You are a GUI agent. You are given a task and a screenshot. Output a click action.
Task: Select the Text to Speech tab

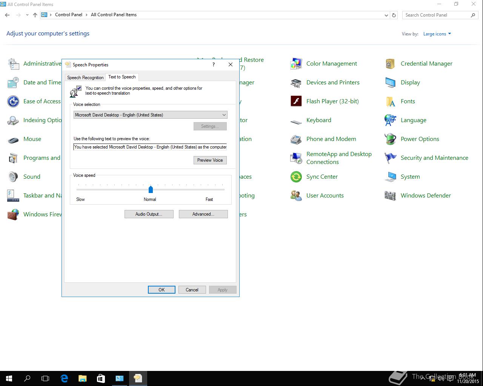tap(122, 77)
